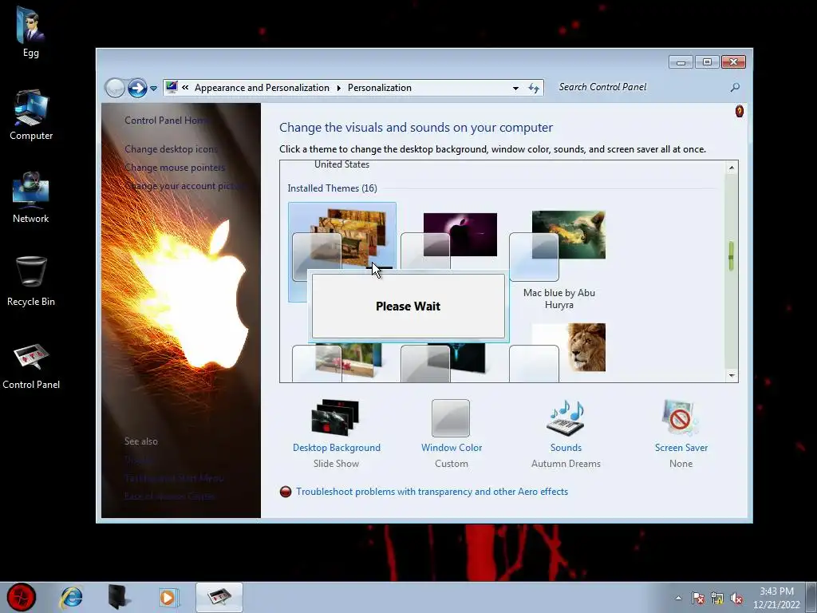Open Troubleshoot problems with transparency link
Screen dimensions: 817x613
coord(432,492)
